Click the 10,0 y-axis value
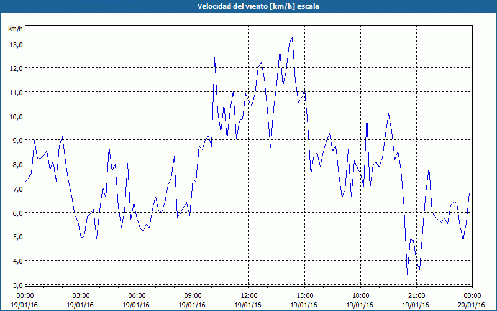 16,117
